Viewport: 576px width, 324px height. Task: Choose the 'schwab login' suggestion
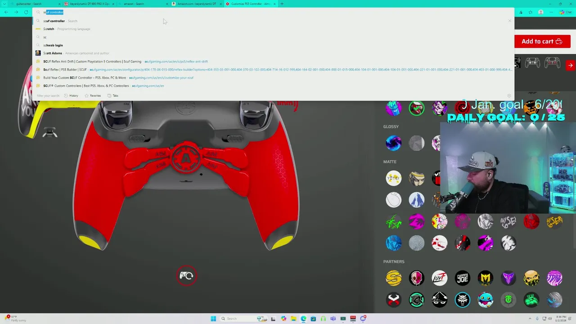pos(274,45)
